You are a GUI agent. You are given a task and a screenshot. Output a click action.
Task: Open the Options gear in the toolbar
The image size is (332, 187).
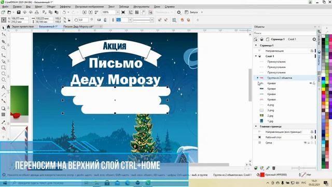point(179,12)
